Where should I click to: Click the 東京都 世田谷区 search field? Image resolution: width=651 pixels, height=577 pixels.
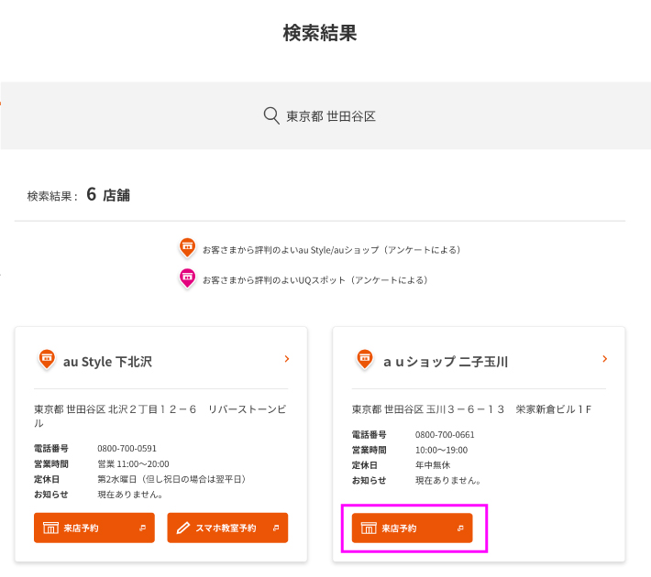click(x=325, y=115)
